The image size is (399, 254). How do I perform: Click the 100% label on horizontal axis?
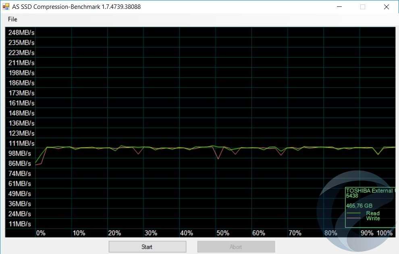coord(384,233)
